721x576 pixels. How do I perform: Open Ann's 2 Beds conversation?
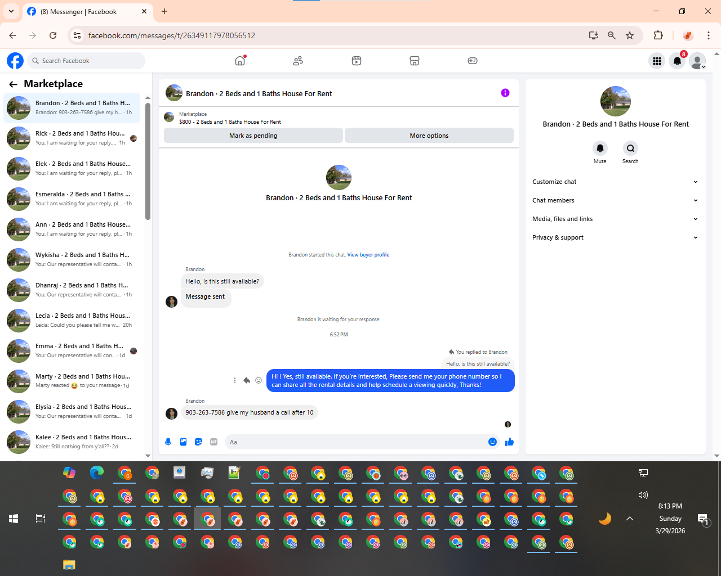[x=72, y=229]
